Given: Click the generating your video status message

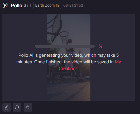Looking at the screenshot, I should click(x=69, y=62).
